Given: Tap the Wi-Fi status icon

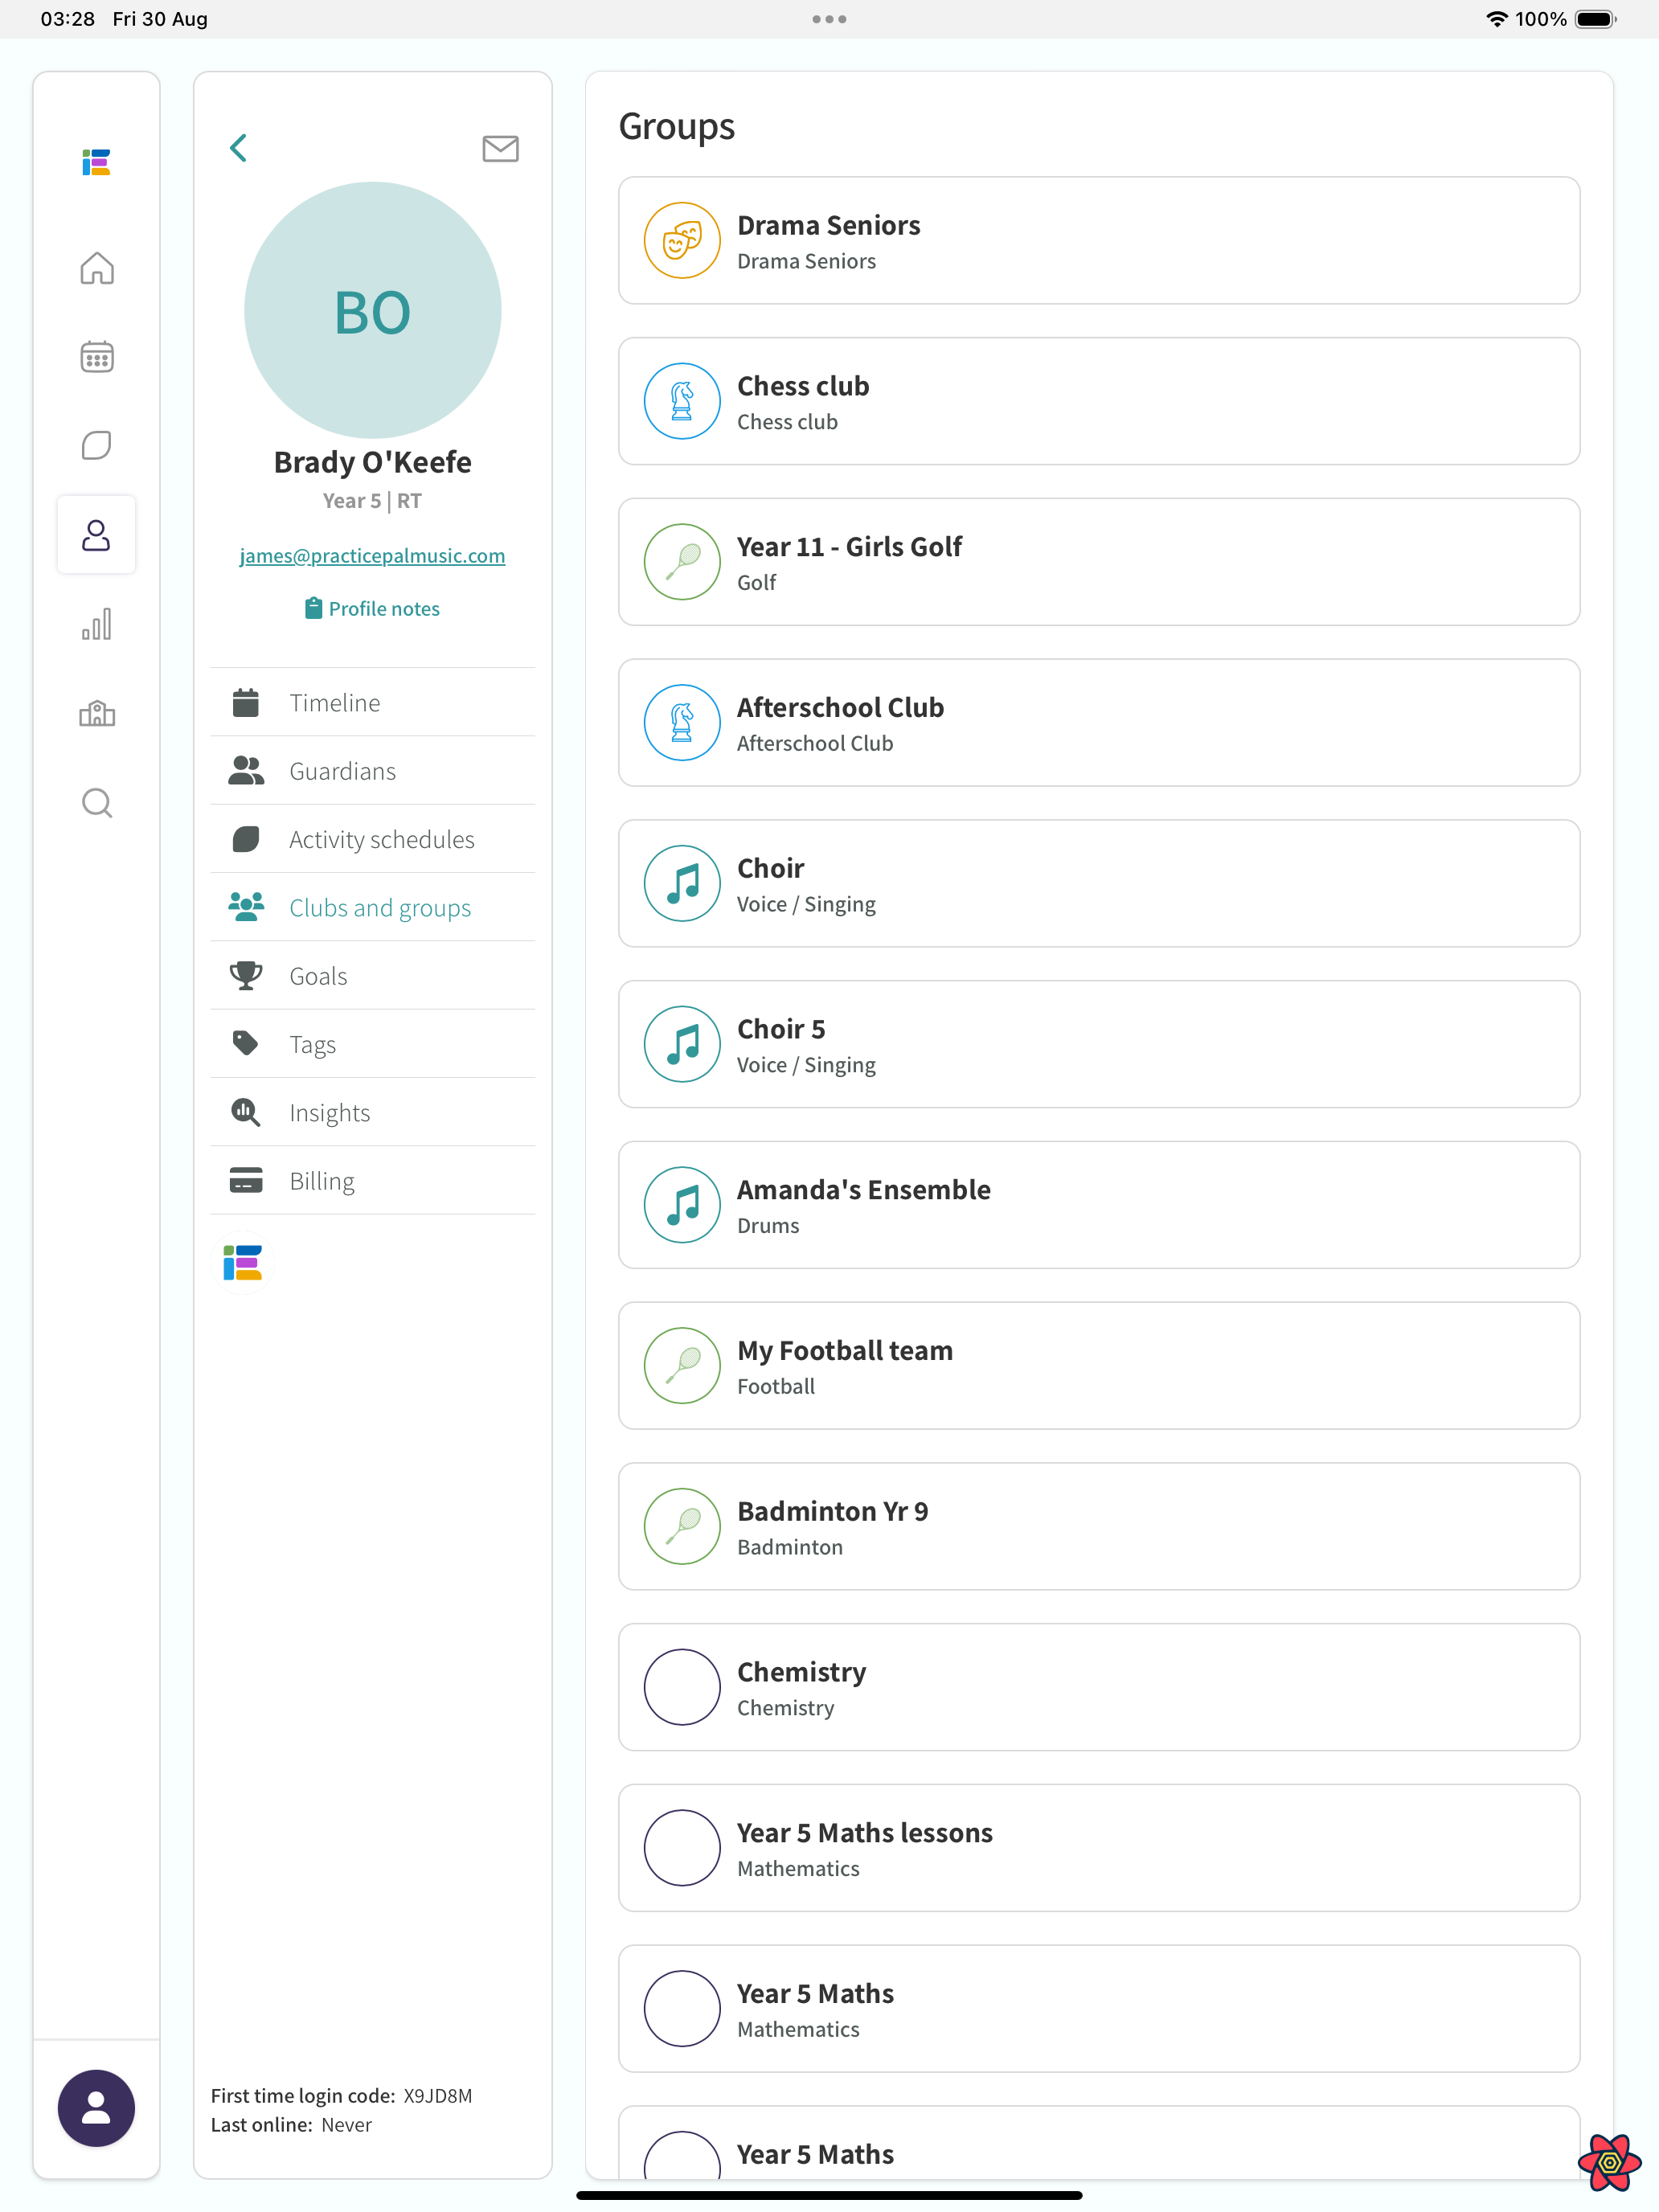Looking at the screenshot, I should (1496, 19).
